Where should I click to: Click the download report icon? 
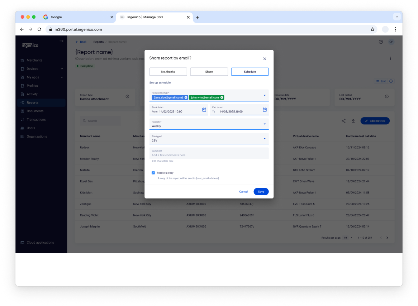(353, 121)
